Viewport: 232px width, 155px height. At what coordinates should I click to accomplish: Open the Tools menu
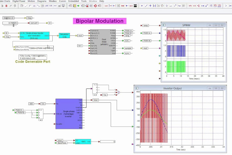pos(84,1)
